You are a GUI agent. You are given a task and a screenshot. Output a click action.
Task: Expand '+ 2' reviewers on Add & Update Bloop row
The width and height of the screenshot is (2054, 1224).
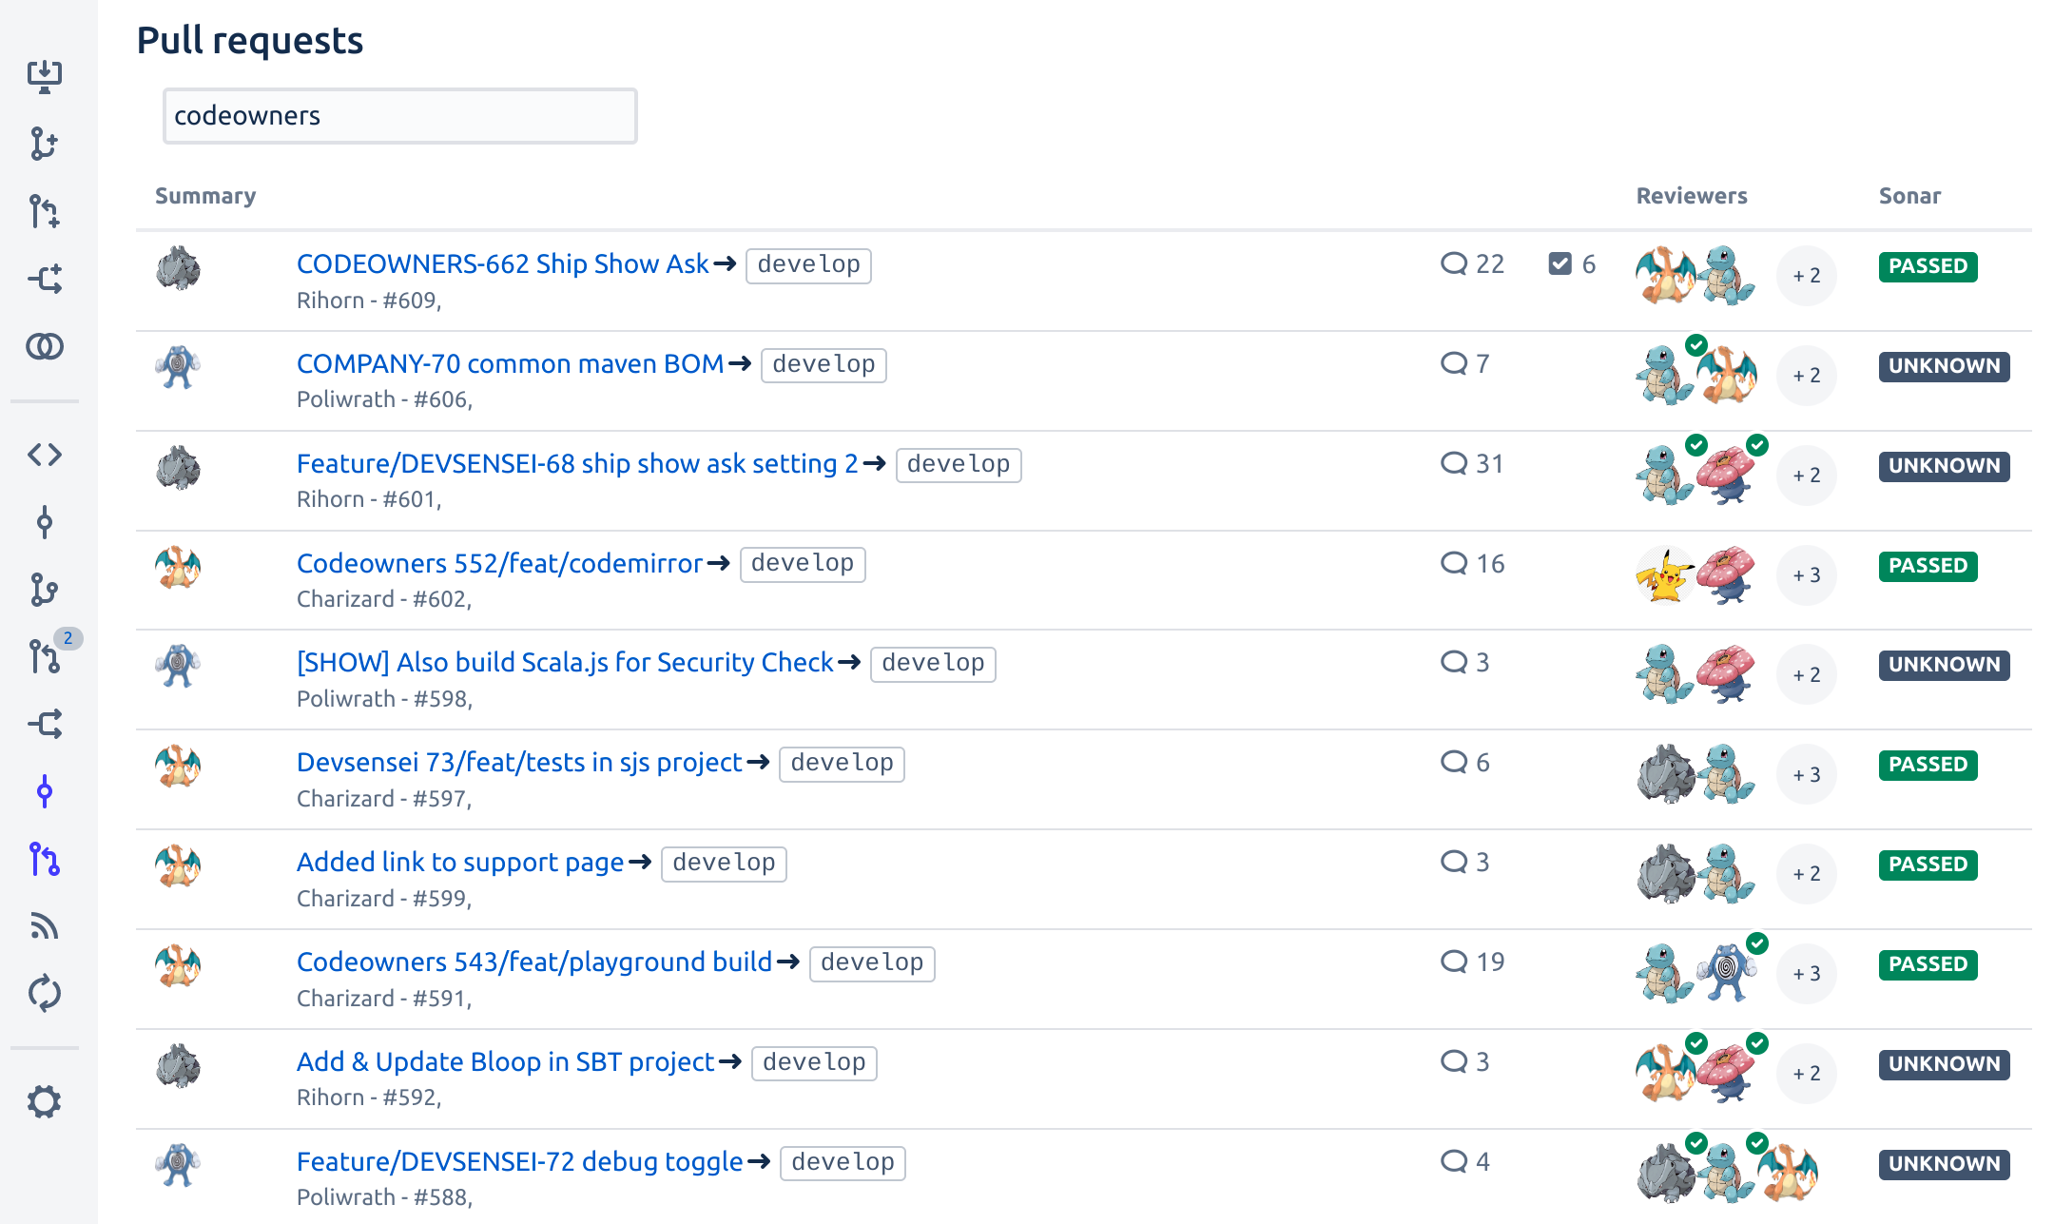pos(1807,1074)
